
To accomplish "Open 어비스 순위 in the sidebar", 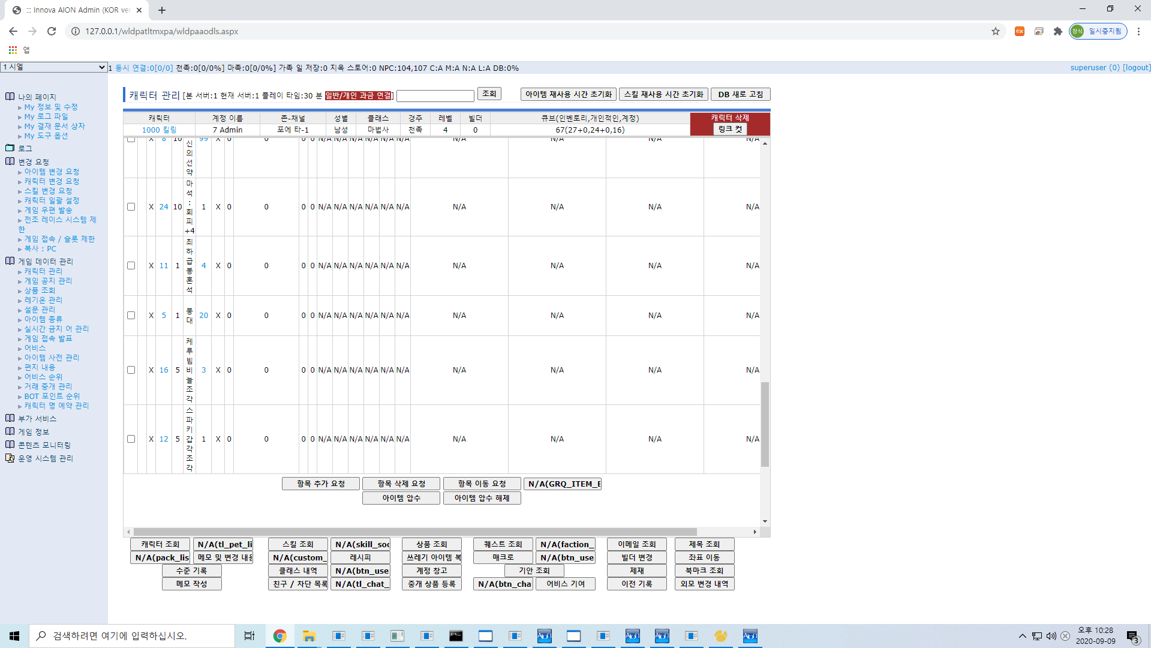I will point(43,377).
